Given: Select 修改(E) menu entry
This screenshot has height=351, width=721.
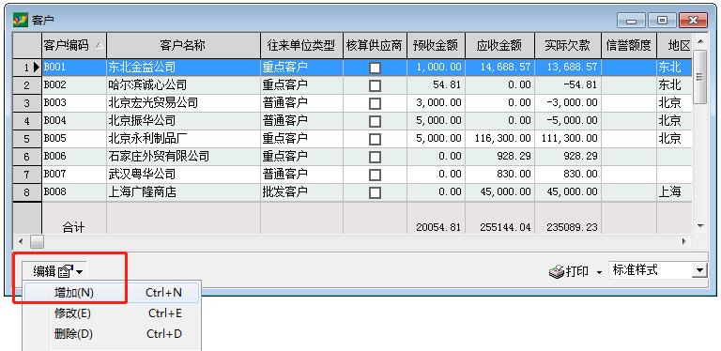Looking at the screenshot, I should click(x=112, y=313).
